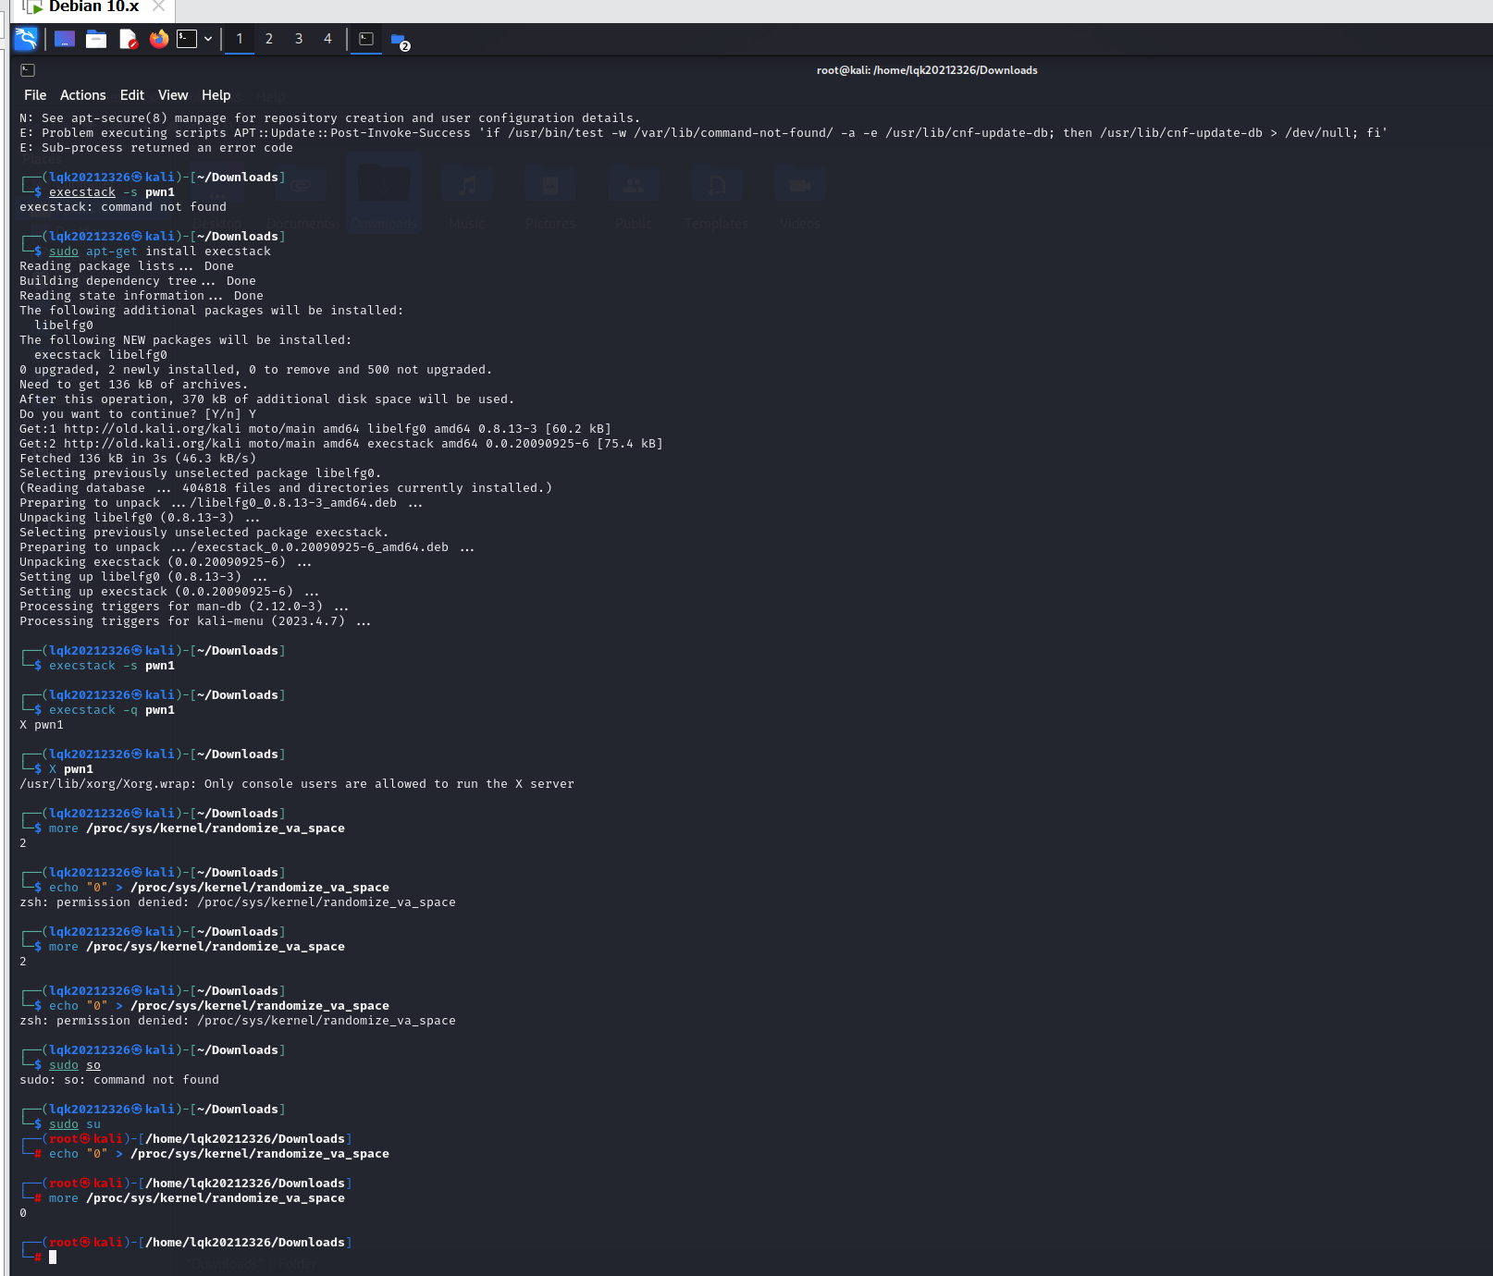
Task: Switch to workspace 4
Action: tap(327, 39)
